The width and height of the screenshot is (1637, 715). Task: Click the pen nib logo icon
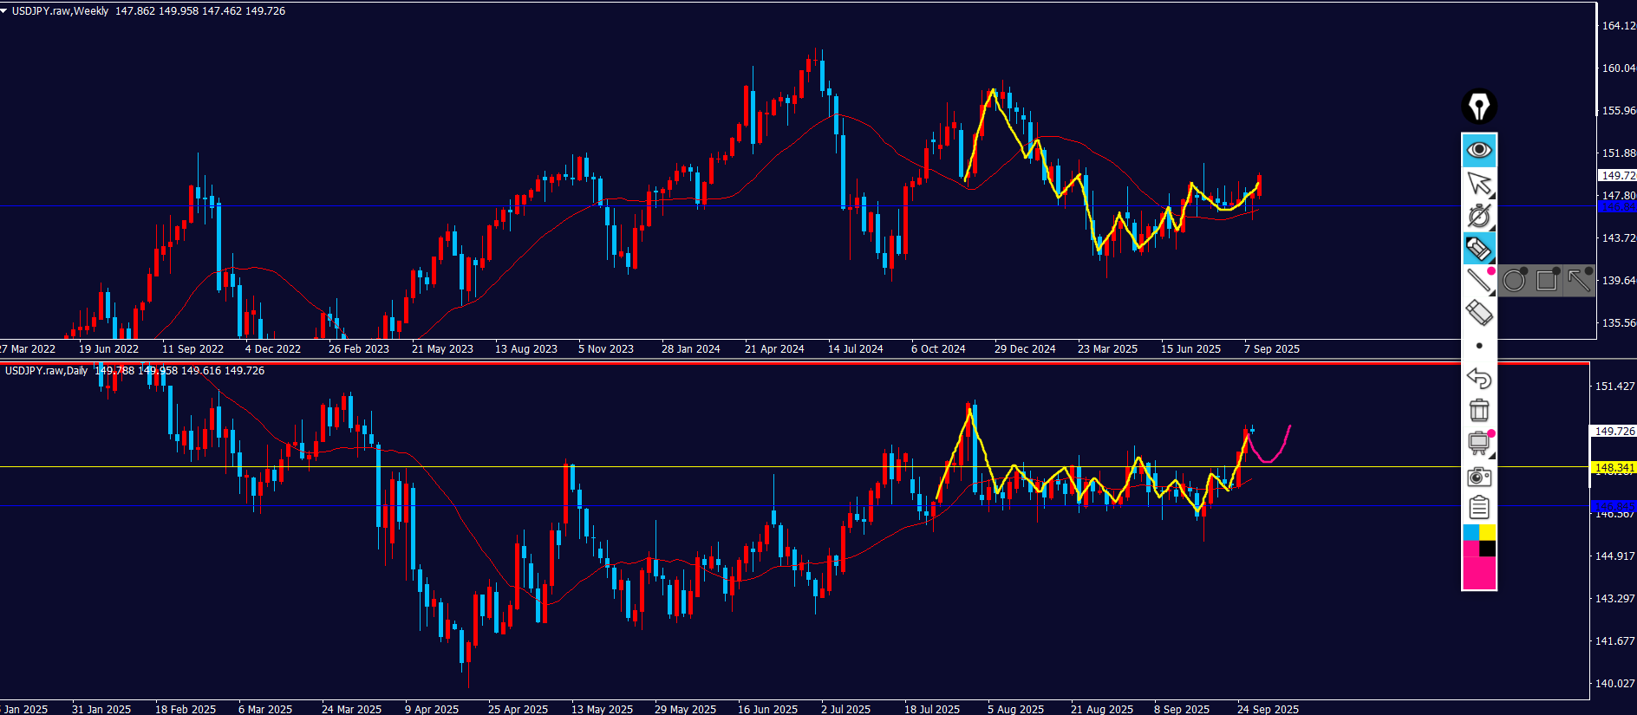pos(1478,107)
